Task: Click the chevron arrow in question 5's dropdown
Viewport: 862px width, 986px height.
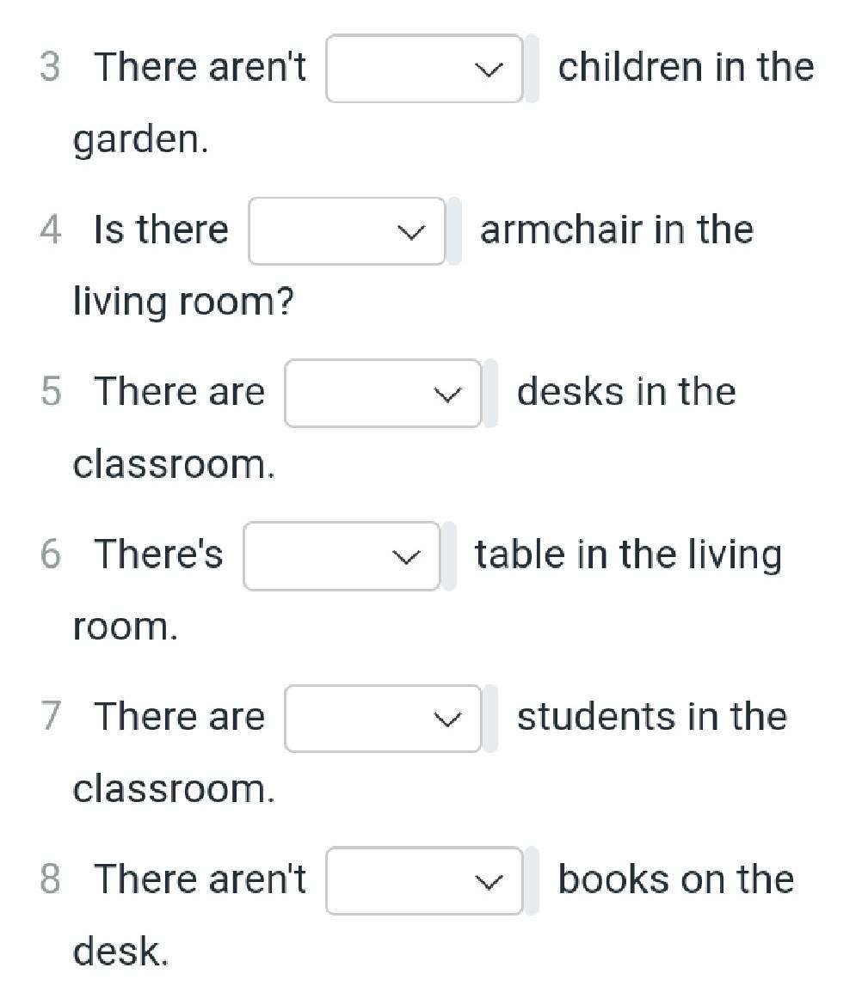Action: point(447,395)
